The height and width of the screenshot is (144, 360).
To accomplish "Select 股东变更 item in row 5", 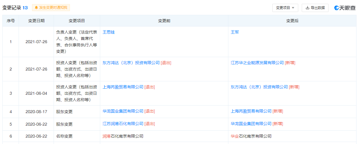I will (64, 124).
